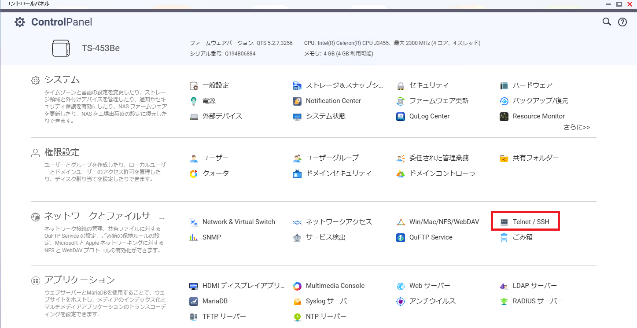The height and width of the screenshot is (328, 637).
Task: Click the Win/Mac/NFS/WebDAV link
Action: (444, 222)
